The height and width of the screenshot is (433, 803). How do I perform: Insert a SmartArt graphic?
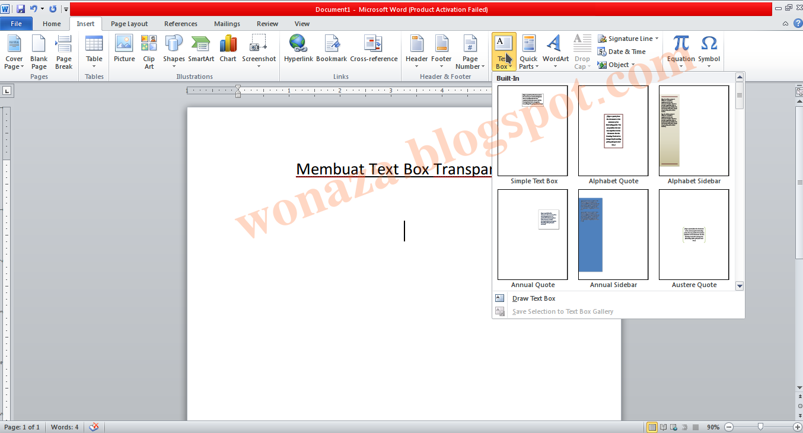200,47
